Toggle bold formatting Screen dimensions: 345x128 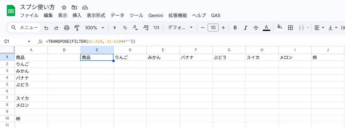tap(235, 28)
